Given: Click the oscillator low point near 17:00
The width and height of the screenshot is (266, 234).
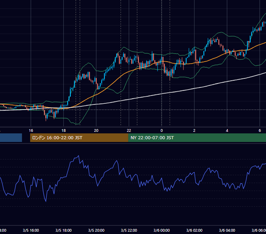Looking at the screenshot, I should click(x=46, y=201).
